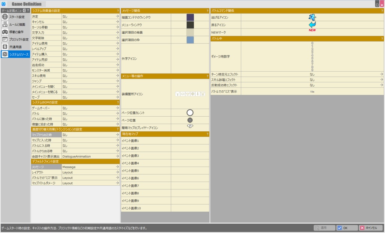Image resolution: width=385 pixels, height=233 pixels.
Task: Click help icon on バトル中 header
Action: coord(382,39)
